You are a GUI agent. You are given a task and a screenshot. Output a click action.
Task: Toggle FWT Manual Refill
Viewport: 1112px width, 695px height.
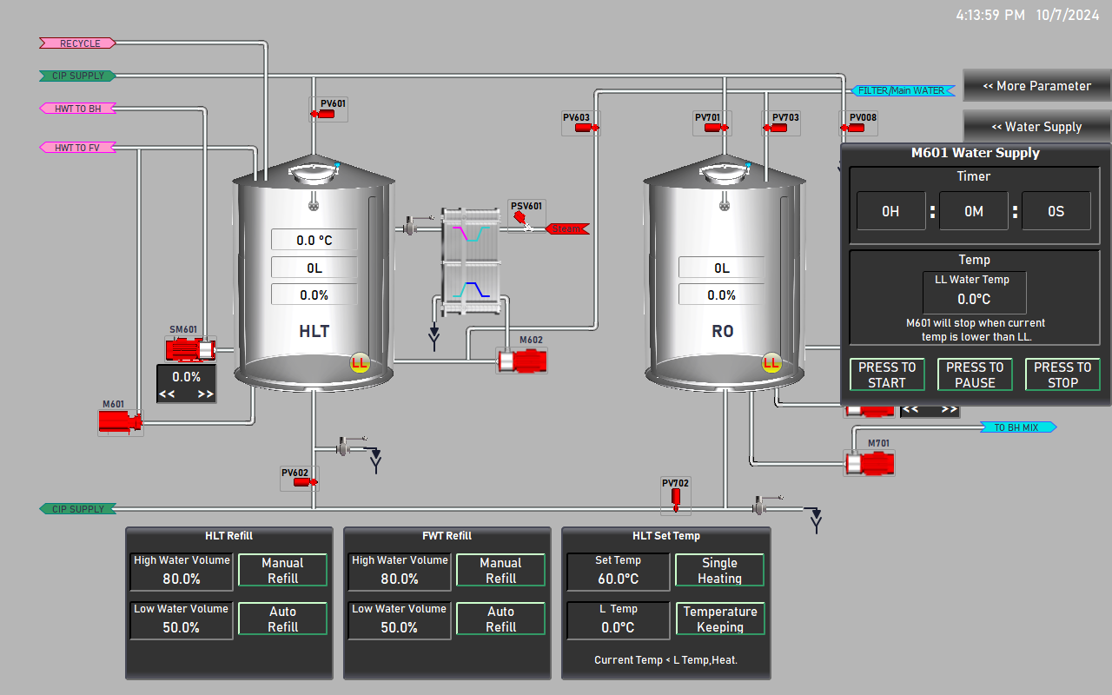[501, 571]
